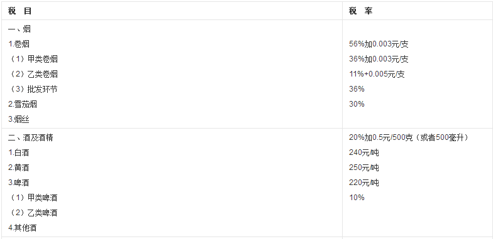Select the (1) 甲类卷烟 entry

(33, 59)
